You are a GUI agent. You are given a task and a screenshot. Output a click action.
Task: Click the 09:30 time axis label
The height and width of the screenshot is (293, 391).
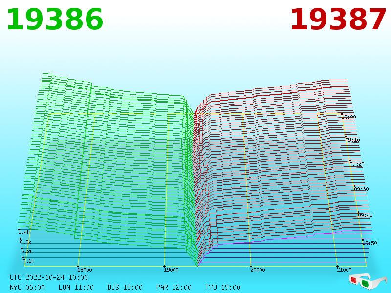pos(361,189)
